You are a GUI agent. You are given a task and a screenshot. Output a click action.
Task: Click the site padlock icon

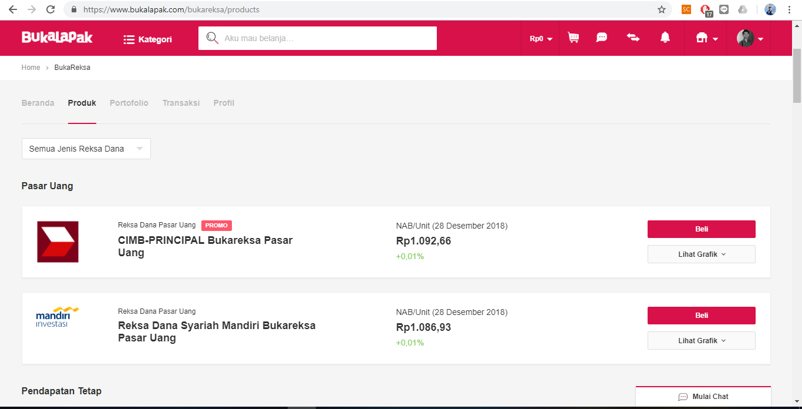click(x=74, y=9)
